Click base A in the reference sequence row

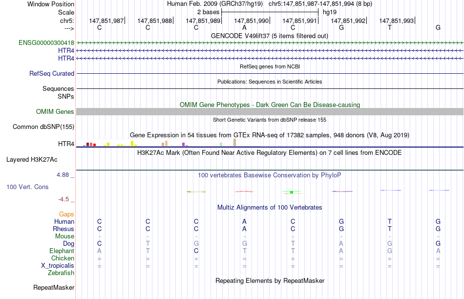tap(244, 27)
